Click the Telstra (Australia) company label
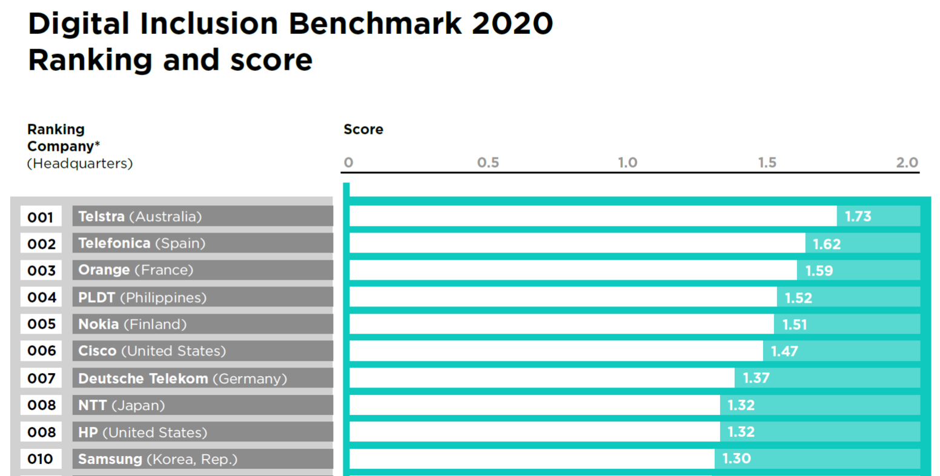 140,216
